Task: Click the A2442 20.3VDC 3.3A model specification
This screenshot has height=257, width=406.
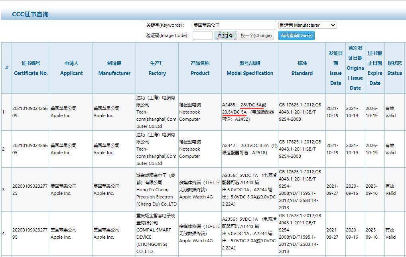Action: point(250,149)
